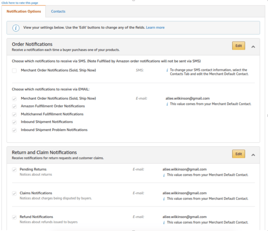This screenshot has width=268, height=231.
Task: Toggle the Amazon Fulfillment Order Notifications checkbox
Action: (14, 106)
